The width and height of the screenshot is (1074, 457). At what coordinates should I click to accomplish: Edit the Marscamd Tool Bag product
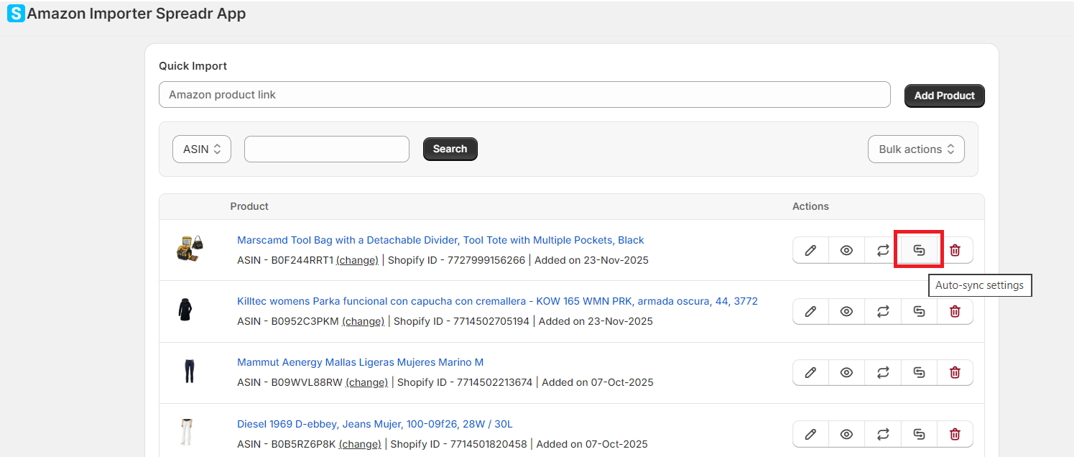coord(811,250)
